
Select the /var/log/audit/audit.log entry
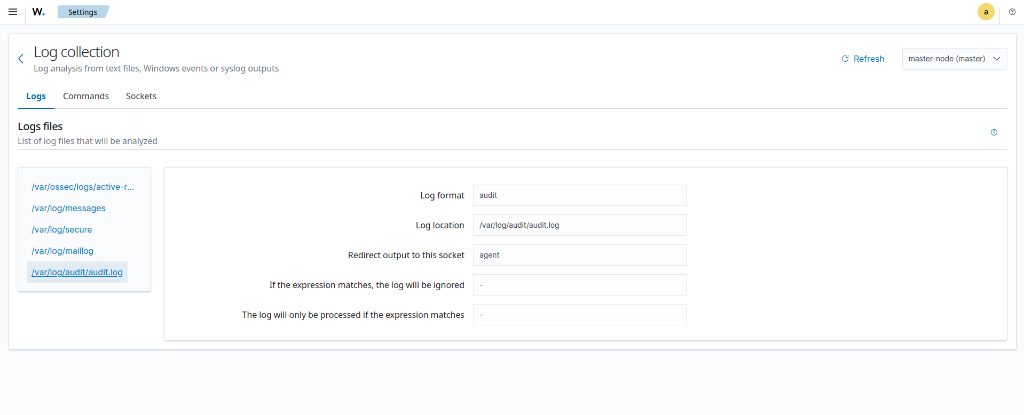coord(77,272)
